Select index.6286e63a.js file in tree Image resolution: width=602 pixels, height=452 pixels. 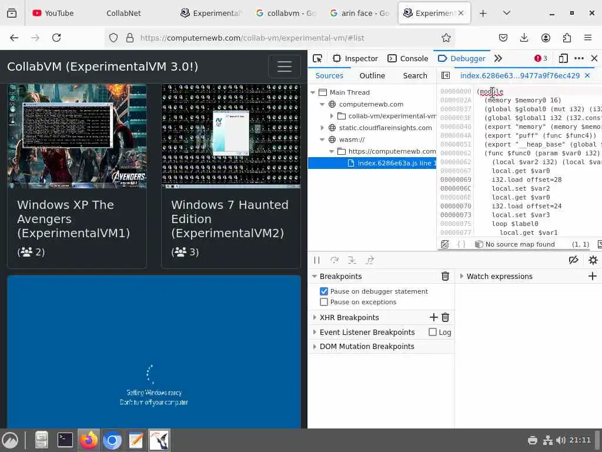point(372,164)
